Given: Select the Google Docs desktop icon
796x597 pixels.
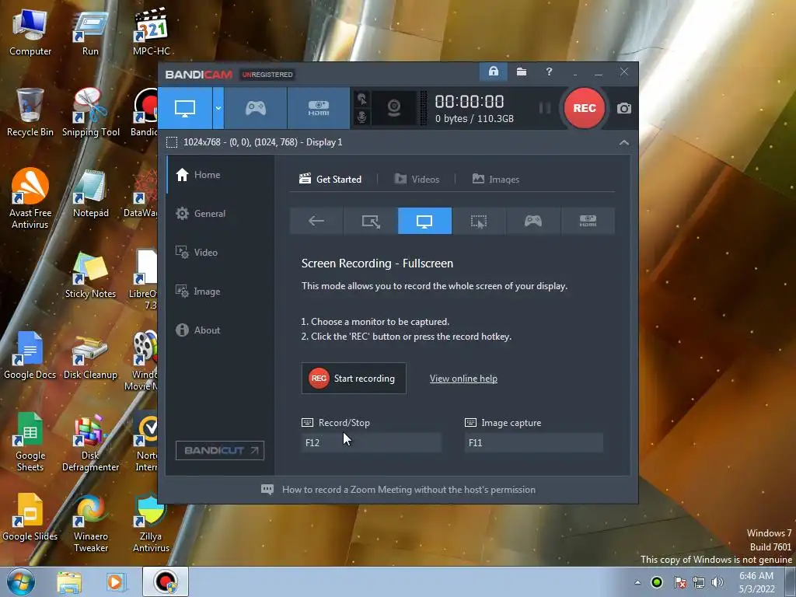Looking at the screenshot, I should pos(30,355).
